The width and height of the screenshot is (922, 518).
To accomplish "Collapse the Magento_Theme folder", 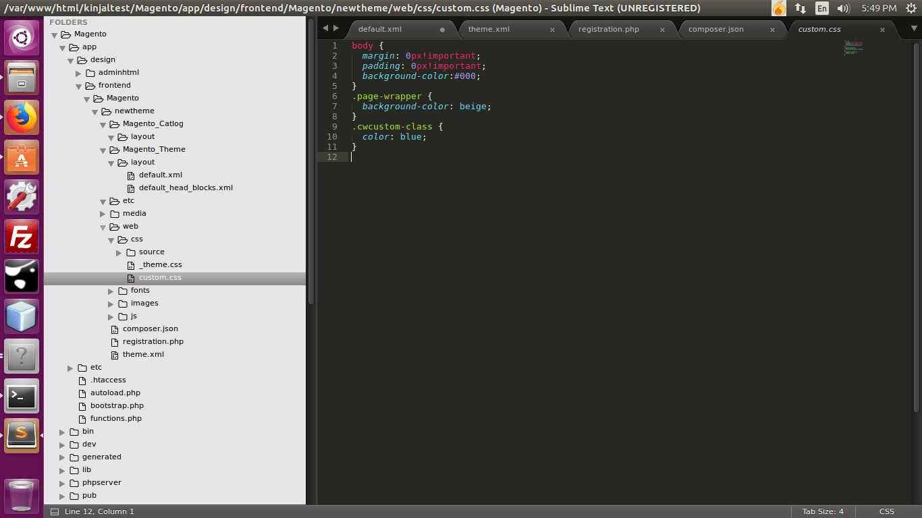I will (x=103, y=150).
